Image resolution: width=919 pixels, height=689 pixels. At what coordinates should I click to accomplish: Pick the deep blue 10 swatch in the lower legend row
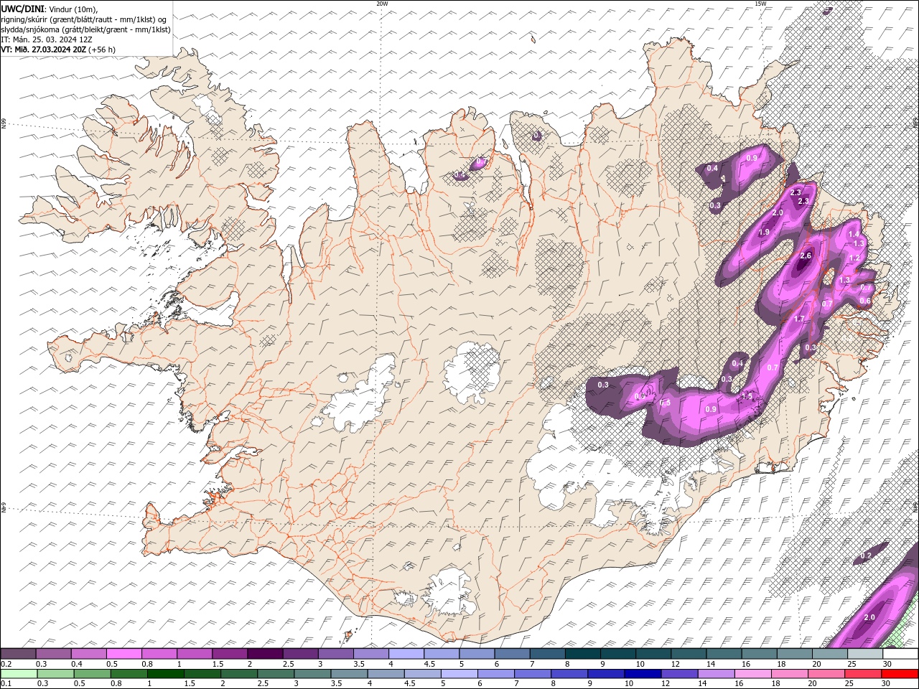coord(643,674)
